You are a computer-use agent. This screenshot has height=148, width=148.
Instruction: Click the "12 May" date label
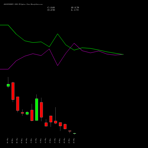pyautogui.click(x=36, y=141)
